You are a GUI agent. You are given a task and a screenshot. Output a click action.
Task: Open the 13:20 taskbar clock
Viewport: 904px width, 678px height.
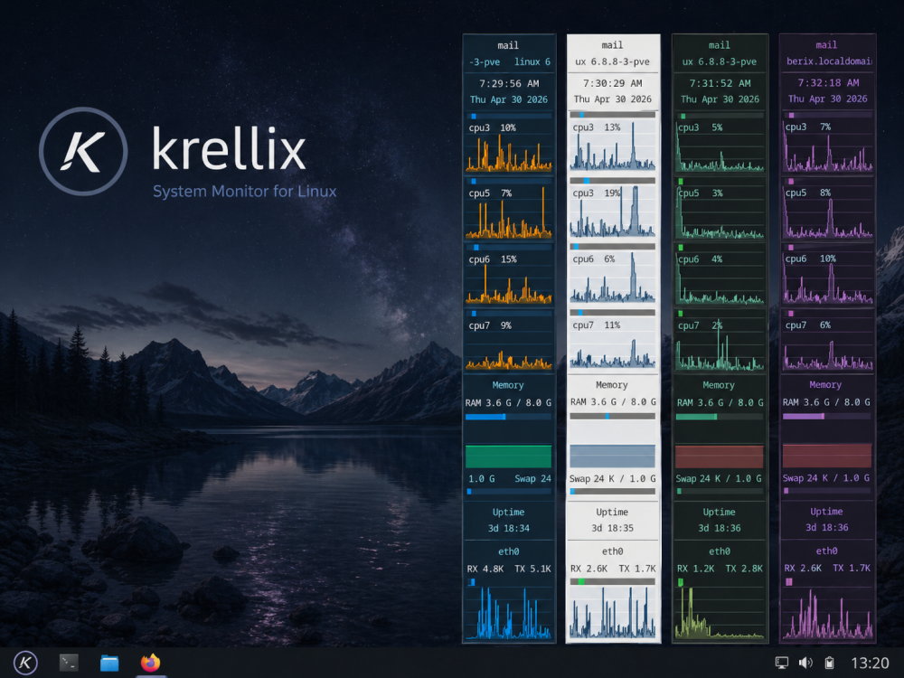pos(870,663)
